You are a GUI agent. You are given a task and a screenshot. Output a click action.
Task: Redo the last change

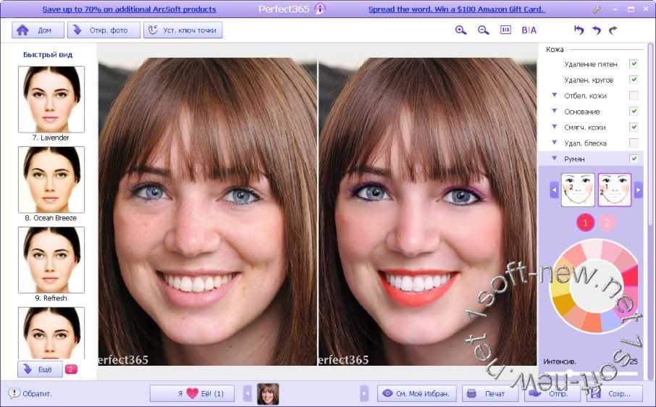613,30
